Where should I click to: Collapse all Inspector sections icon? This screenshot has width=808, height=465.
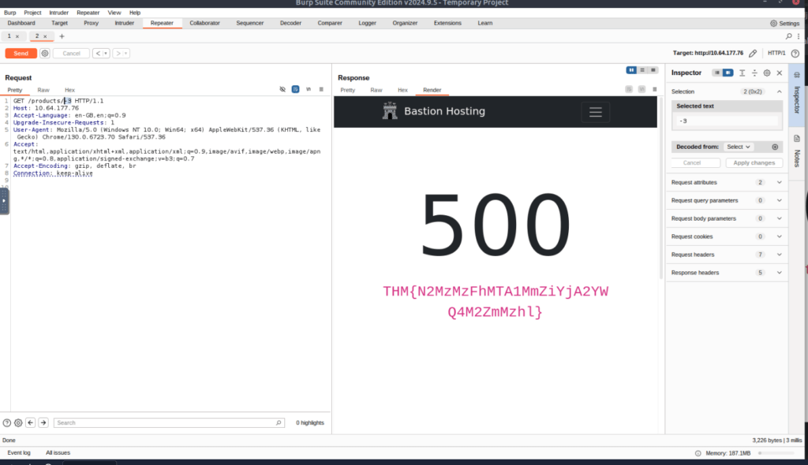754,73
